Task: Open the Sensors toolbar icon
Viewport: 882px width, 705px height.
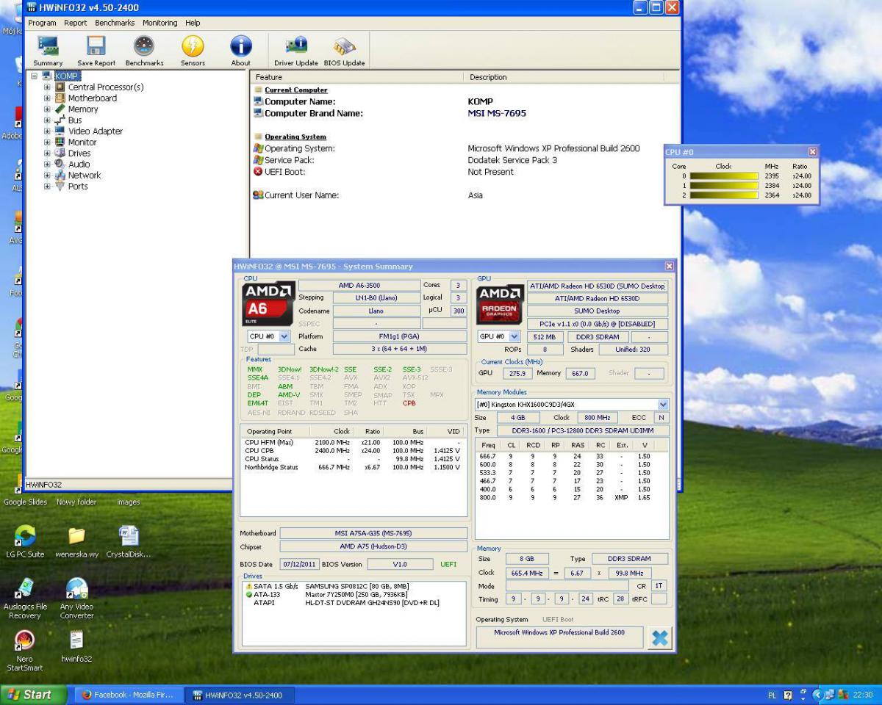Action: point(193,51)
